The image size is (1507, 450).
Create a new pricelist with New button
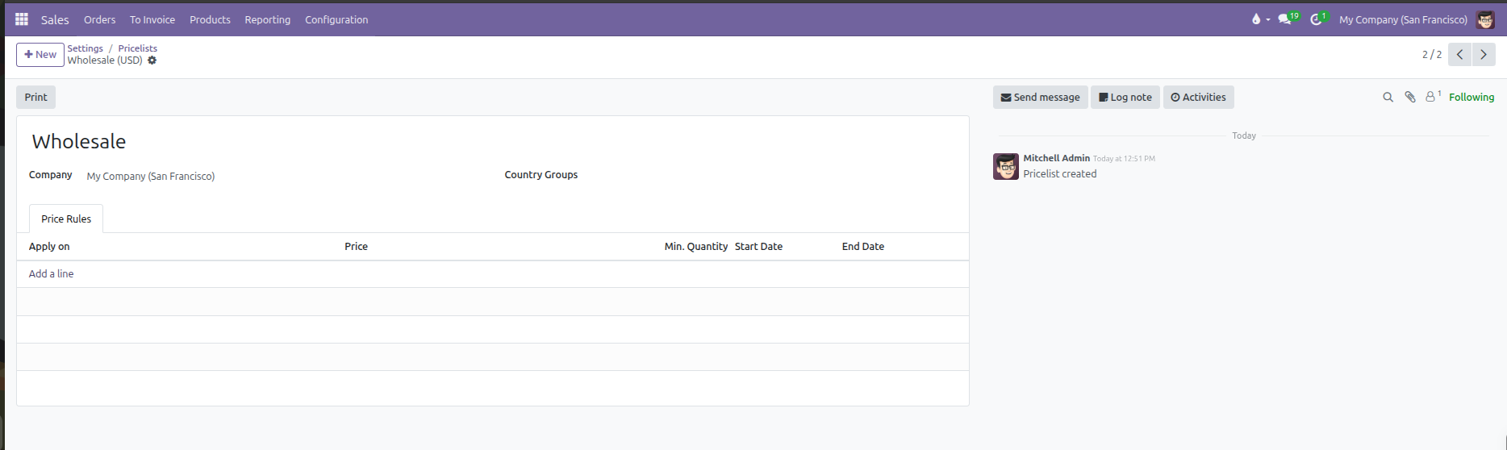pyautogui.click(x=40, y=55)
